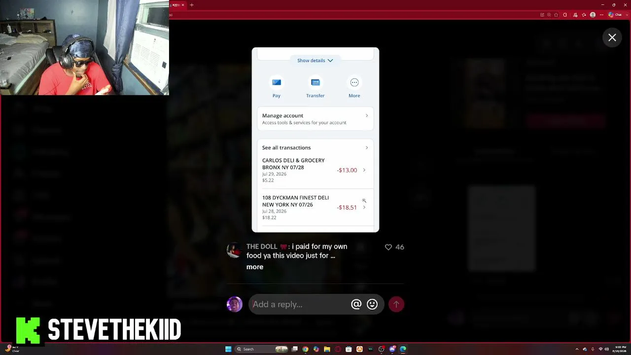Image resolution: width=631 pixels, height=355 pixels.
Task: Show hidden system tray icons
Action: click(577, 349)
